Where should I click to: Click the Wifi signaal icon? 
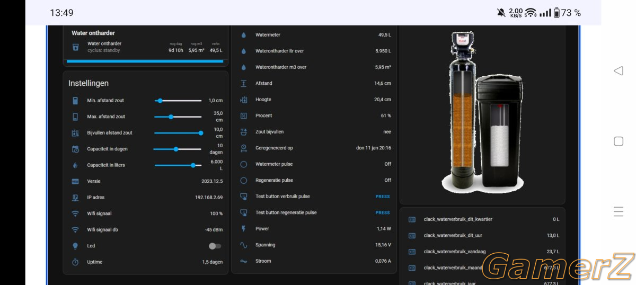[x=75, y=213]
